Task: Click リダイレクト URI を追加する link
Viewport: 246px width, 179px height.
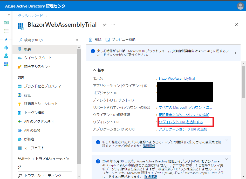Action: [181, 122]
